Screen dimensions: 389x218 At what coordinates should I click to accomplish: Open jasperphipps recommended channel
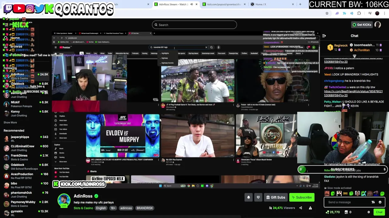[26, 139]
